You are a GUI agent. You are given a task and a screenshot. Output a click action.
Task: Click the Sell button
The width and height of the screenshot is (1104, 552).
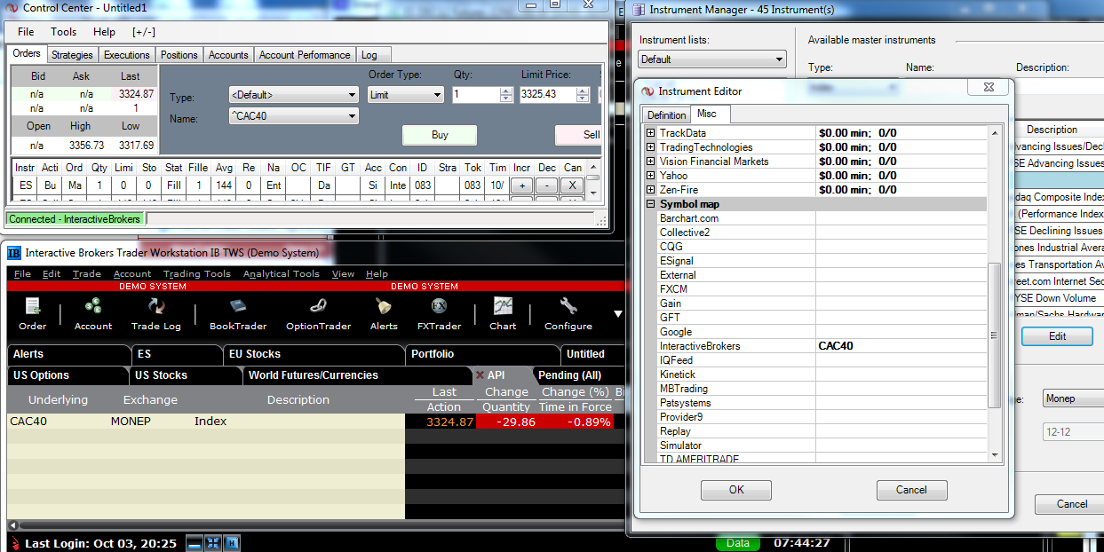coord(579,135)
